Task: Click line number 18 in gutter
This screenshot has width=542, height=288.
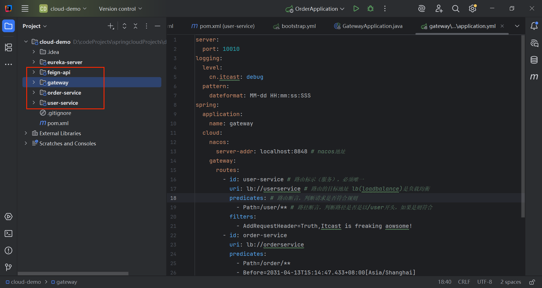Action: 173,198
